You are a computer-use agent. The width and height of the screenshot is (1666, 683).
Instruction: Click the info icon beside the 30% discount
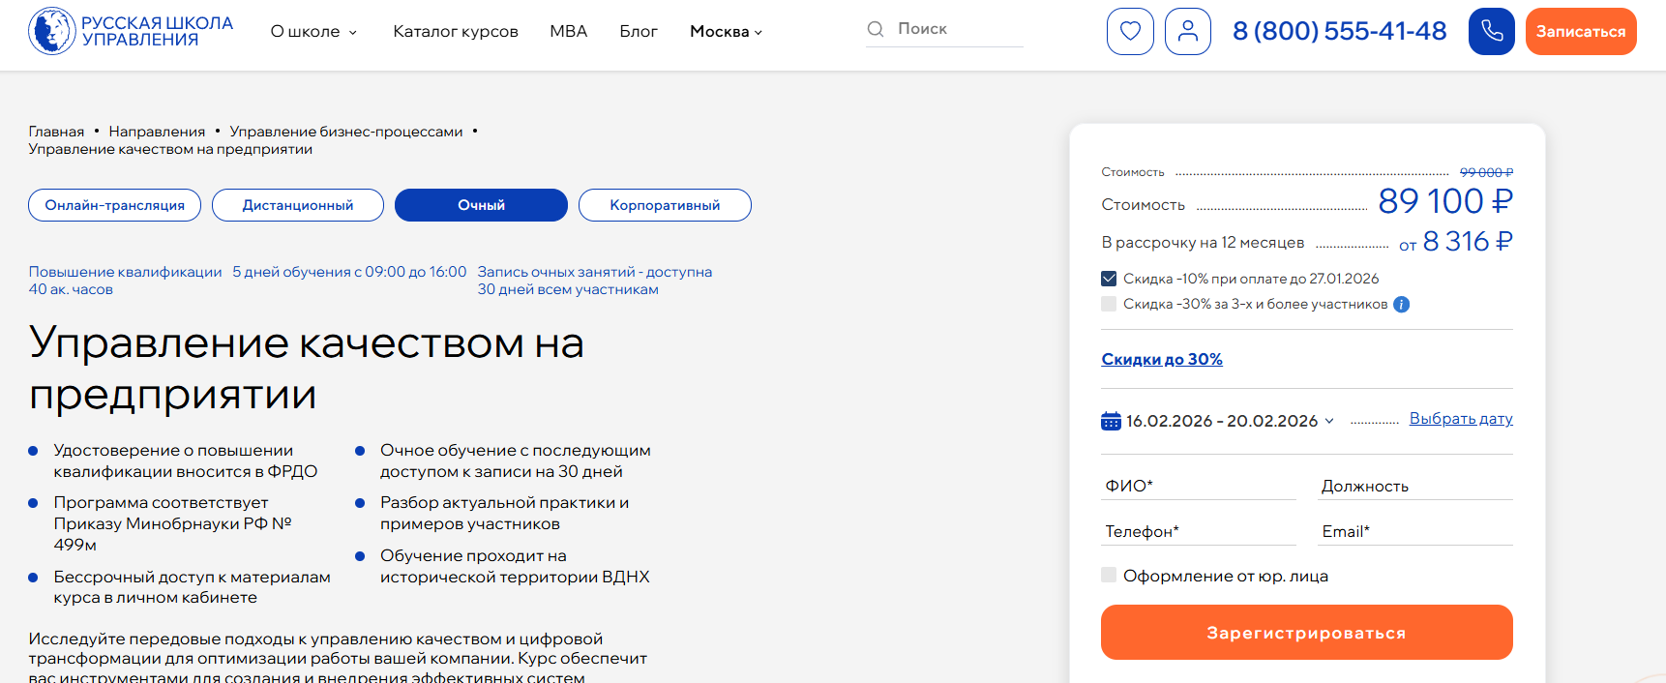click(1401, 305)
